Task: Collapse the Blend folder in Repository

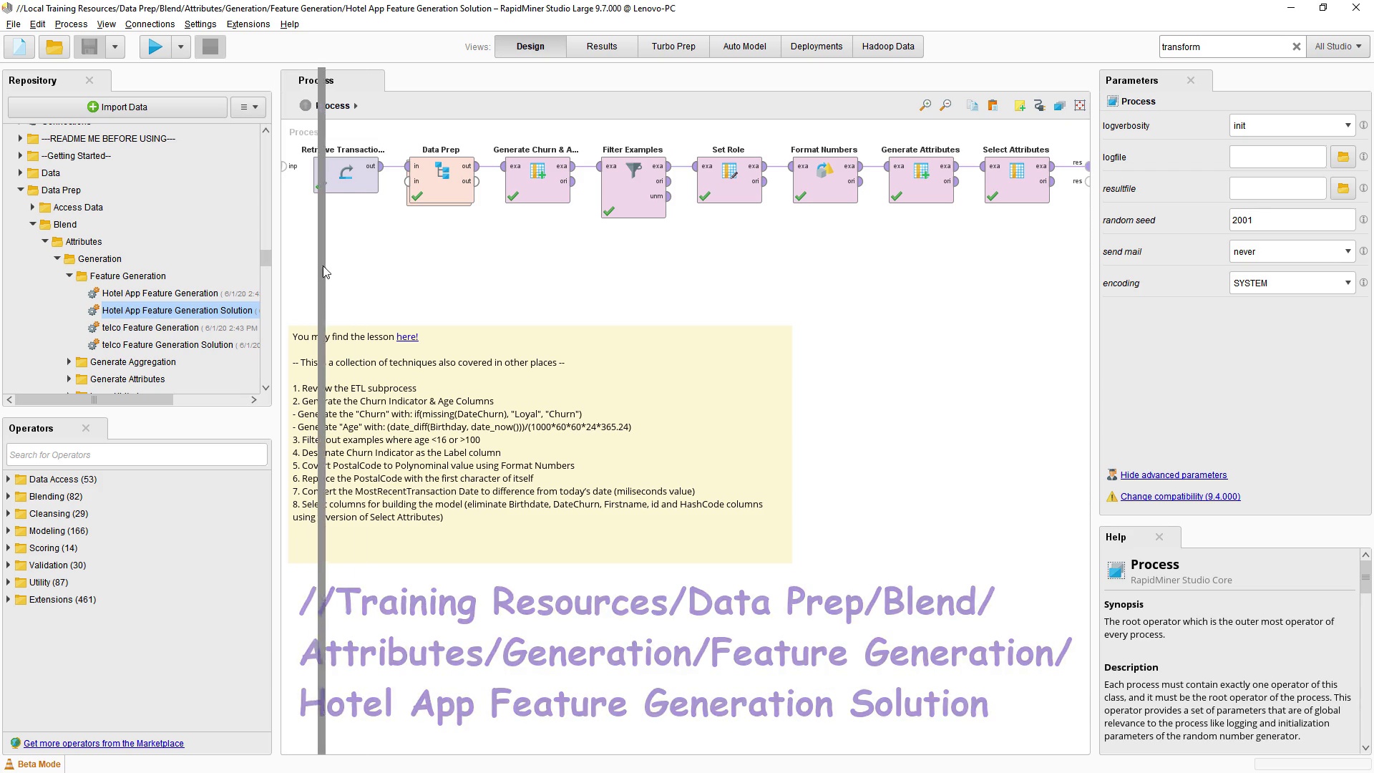Action: (33, 225)
